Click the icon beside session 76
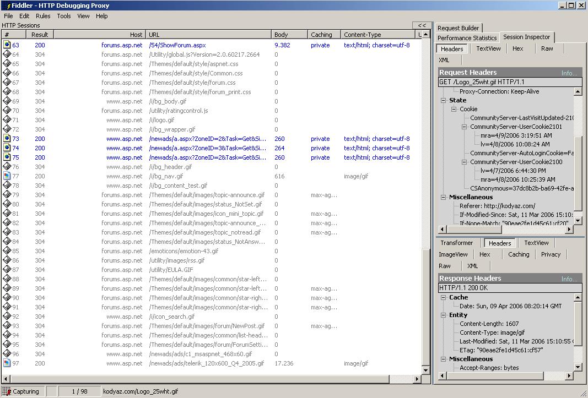This screenshot has width=588, height=398. (x=7, y=166)
